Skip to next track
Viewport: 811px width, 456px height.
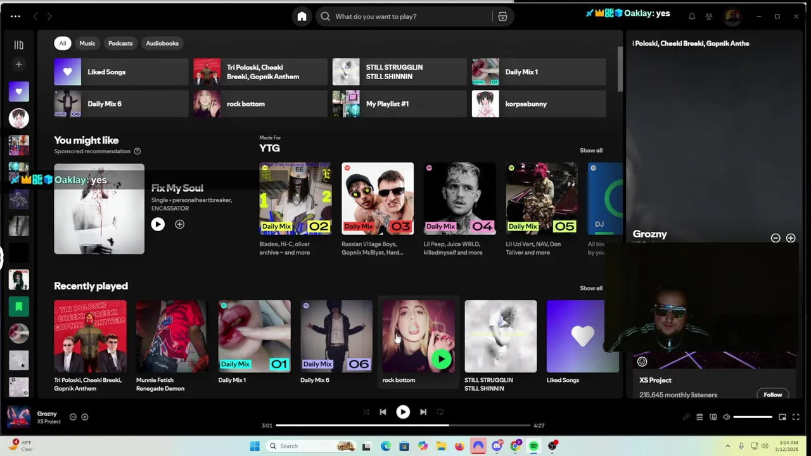click(x=423, y=412)
